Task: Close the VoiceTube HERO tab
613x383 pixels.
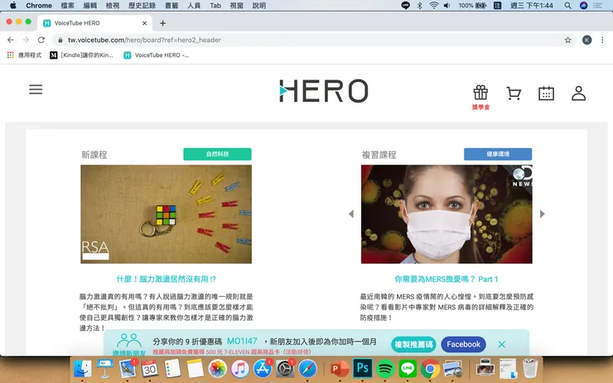Action: (145, 23)
